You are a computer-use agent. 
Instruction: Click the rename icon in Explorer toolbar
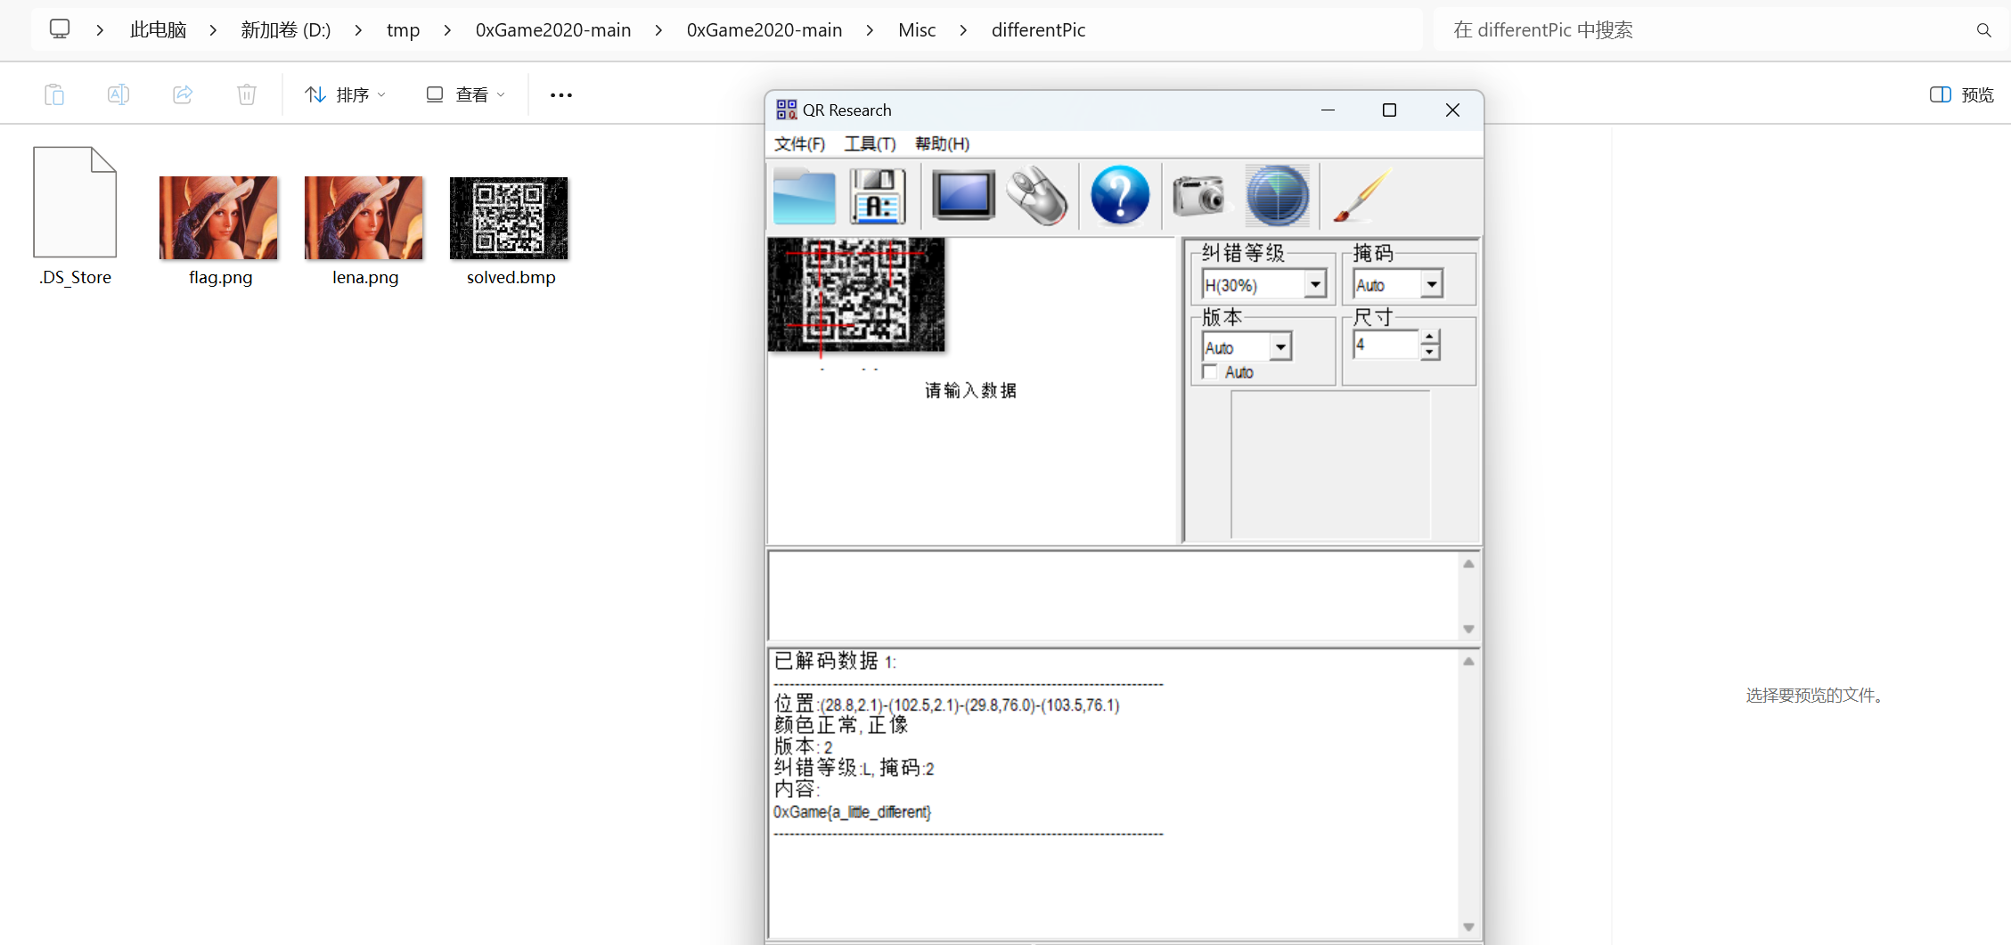[x=119, y=94]
